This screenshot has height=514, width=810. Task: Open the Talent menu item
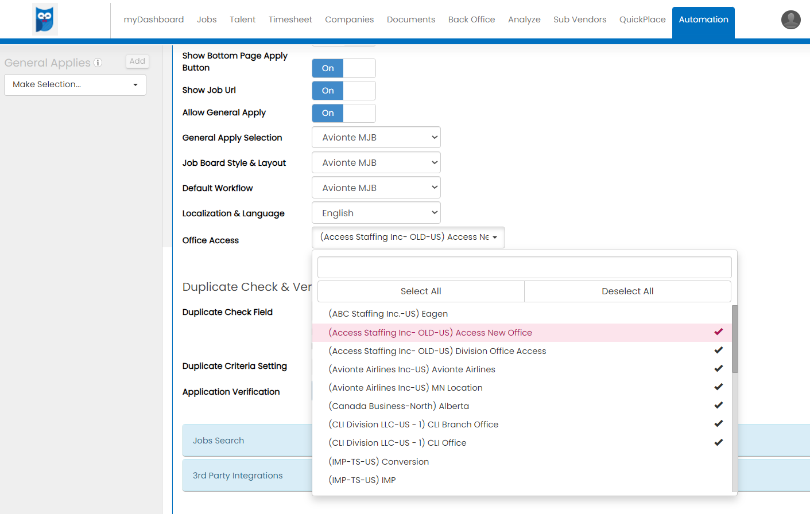point(242,20)
